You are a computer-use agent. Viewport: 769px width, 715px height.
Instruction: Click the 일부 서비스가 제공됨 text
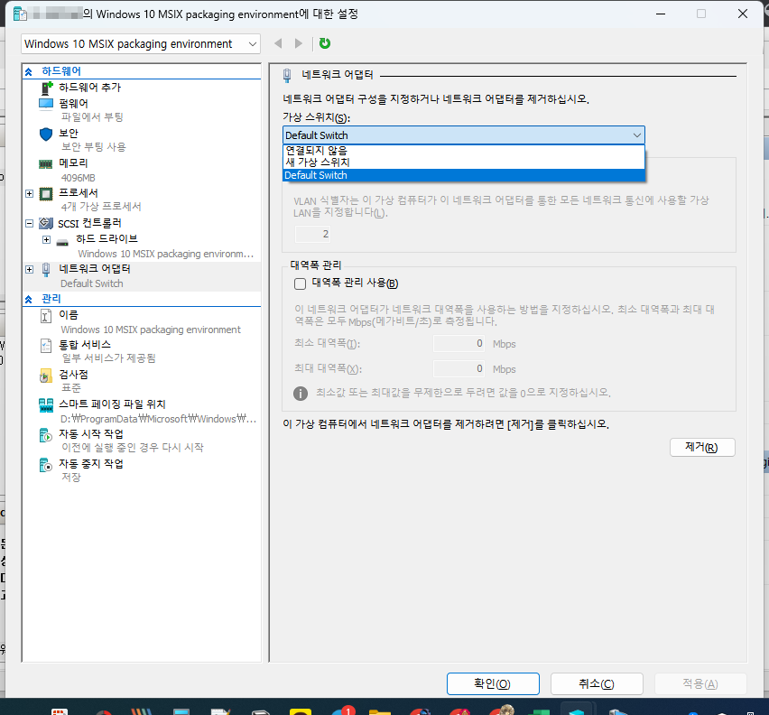(108, 358)
